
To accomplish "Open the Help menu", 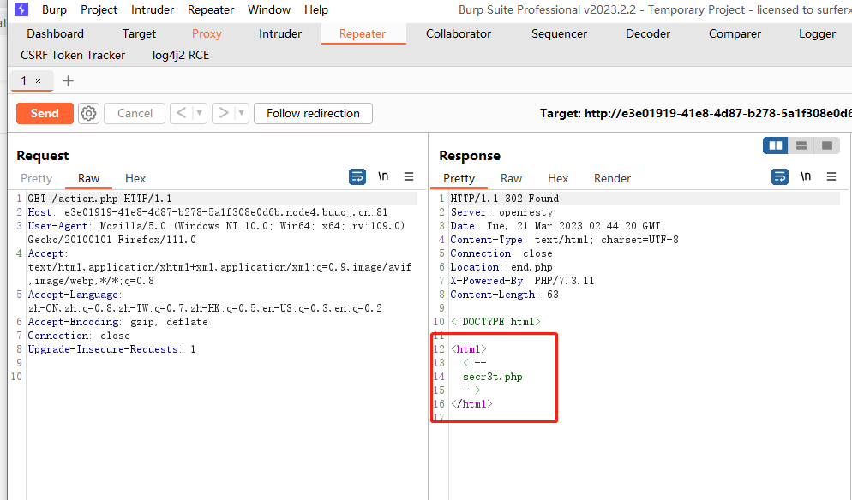I will point(316,9).
